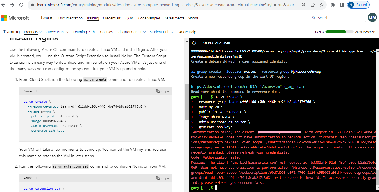The image size is (379, 192).
Task: Expand the Educator Center dropdown
Action: [x=131, y=32]
